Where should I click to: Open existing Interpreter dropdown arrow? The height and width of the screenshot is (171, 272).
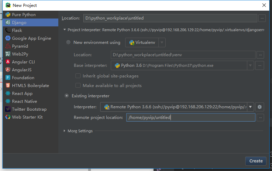point(250,107)
